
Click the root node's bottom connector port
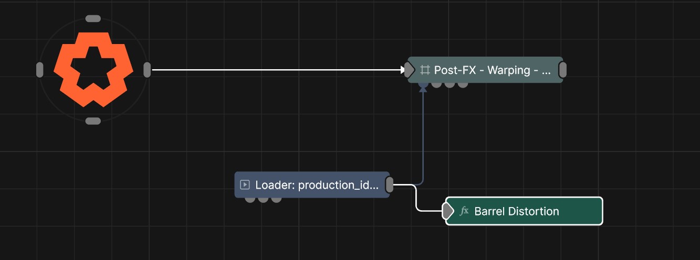pyautogui.click(x=93, y=121)
